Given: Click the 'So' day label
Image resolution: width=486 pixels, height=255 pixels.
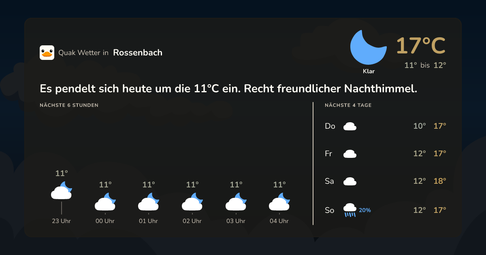Looking at the screenshot, I should [x=330, y=210].
